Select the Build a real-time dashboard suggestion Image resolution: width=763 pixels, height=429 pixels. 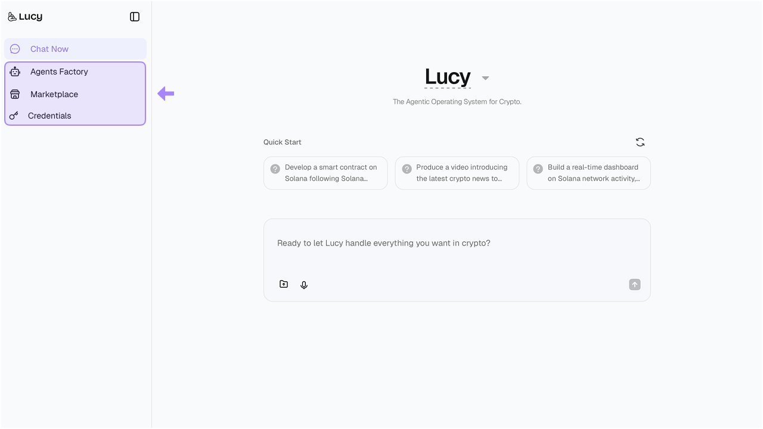coord(588,173)
